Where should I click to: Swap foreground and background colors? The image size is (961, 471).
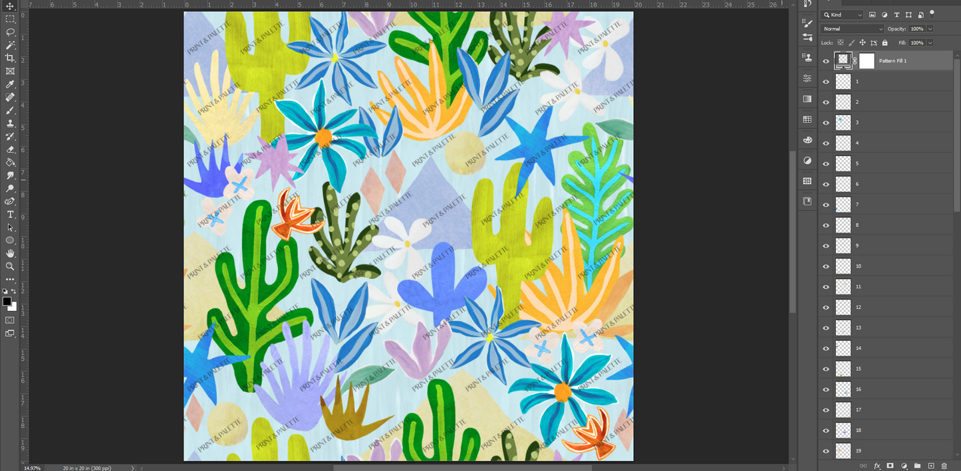[14, 292]
